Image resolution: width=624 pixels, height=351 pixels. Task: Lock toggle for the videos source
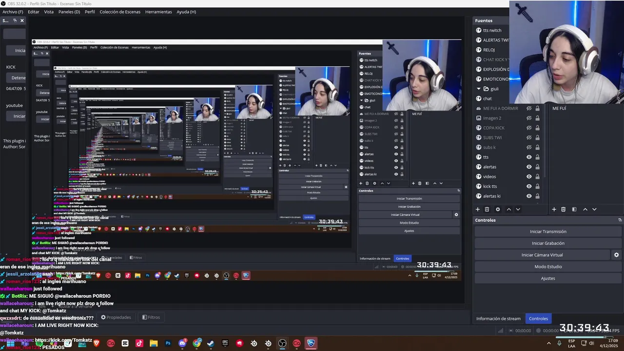tap(537, 176)
